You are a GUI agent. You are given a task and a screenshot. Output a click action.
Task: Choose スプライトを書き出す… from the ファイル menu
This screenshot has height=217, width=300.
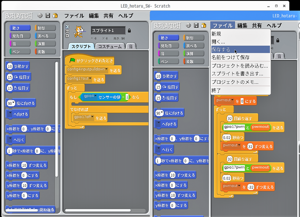click(241, 74)
